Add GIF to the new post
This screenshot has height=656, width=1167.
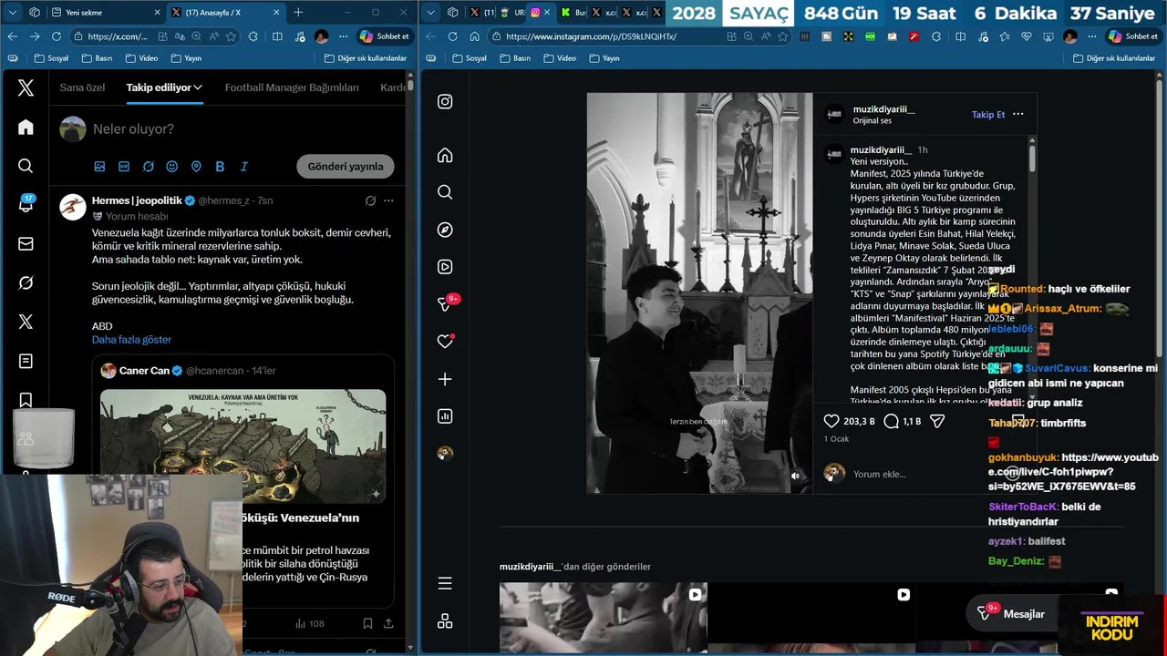click(124, 167)
